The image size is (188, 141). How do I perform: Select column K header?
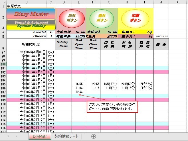[177, 2]
